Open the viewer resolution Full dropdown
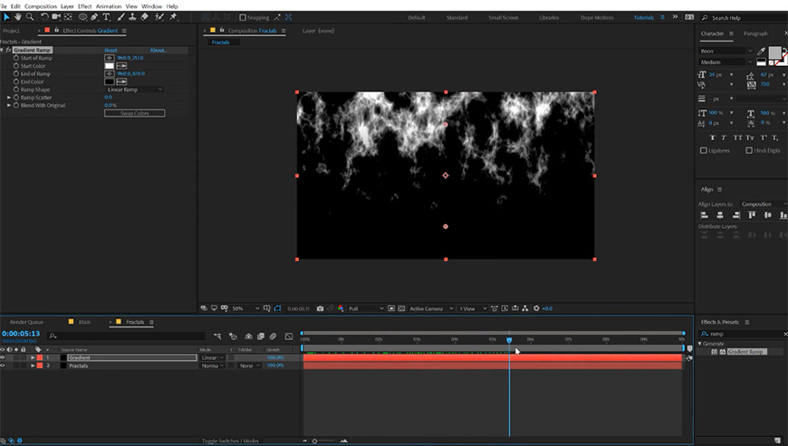788x446 pixels. coord(365,308)
